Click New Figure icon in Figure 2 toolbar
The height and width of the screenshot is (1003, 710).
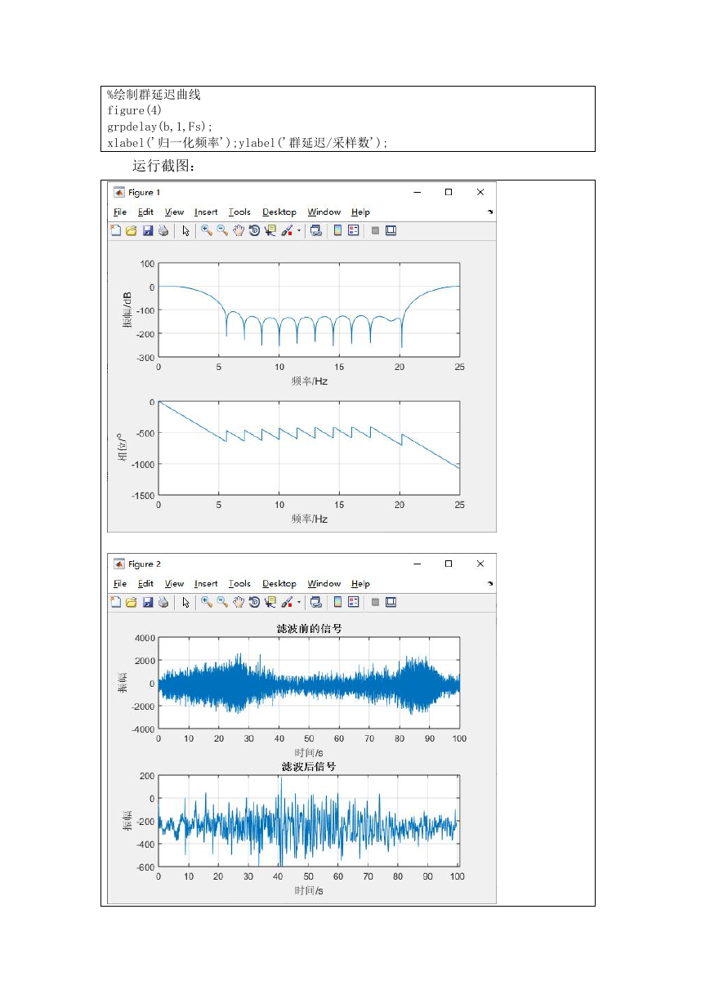point(115,602)
